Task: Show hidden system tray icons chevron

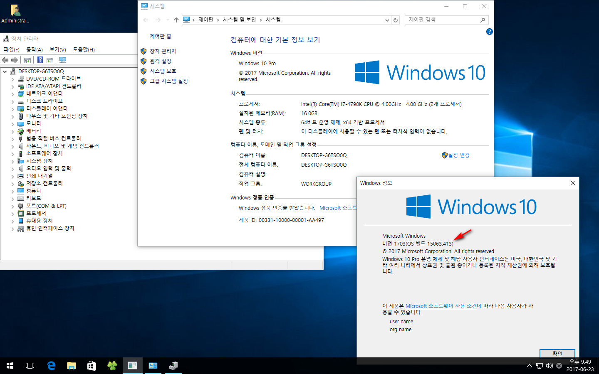Action: click(529, 366)
